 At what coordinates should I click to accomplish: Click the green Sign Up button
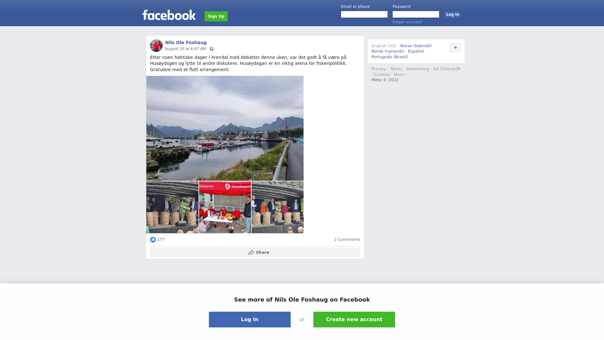(216, 16)
